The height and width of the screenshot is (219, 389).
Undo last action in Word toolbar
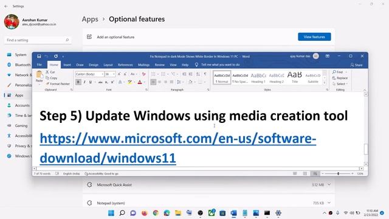pos(46,57)
